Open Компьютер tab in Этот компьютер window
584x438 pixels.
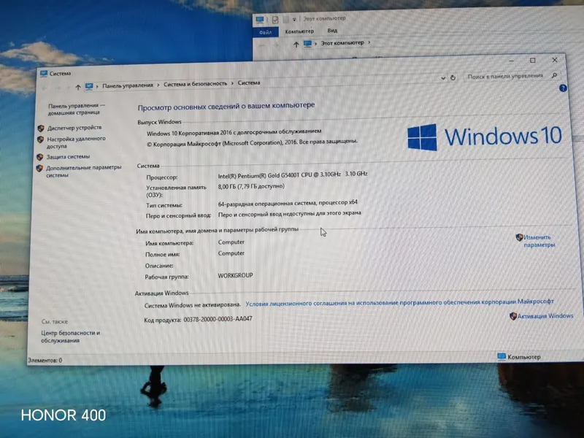click(299, 31)
